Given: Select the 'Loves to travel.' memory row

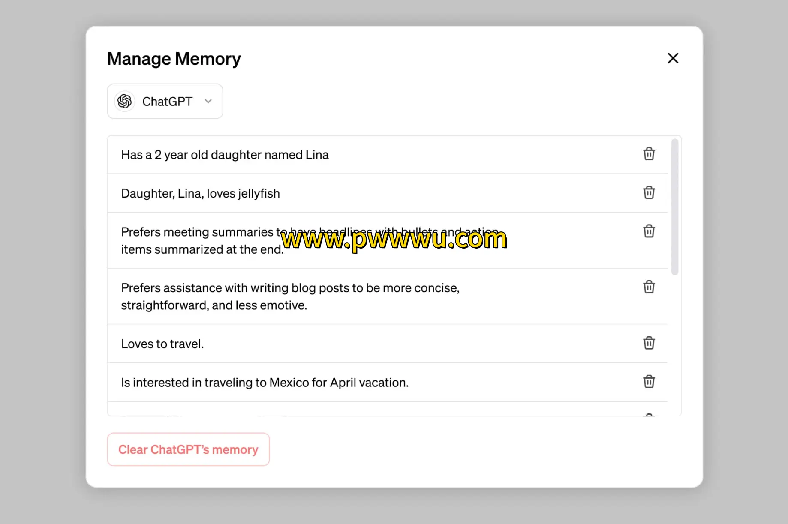Looking at the screenshot, I should 162,344.
